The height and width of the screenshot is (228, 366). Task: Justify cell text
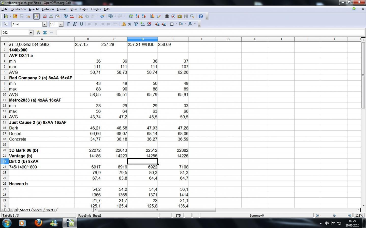pyautogui.click(x=109, y=24)
